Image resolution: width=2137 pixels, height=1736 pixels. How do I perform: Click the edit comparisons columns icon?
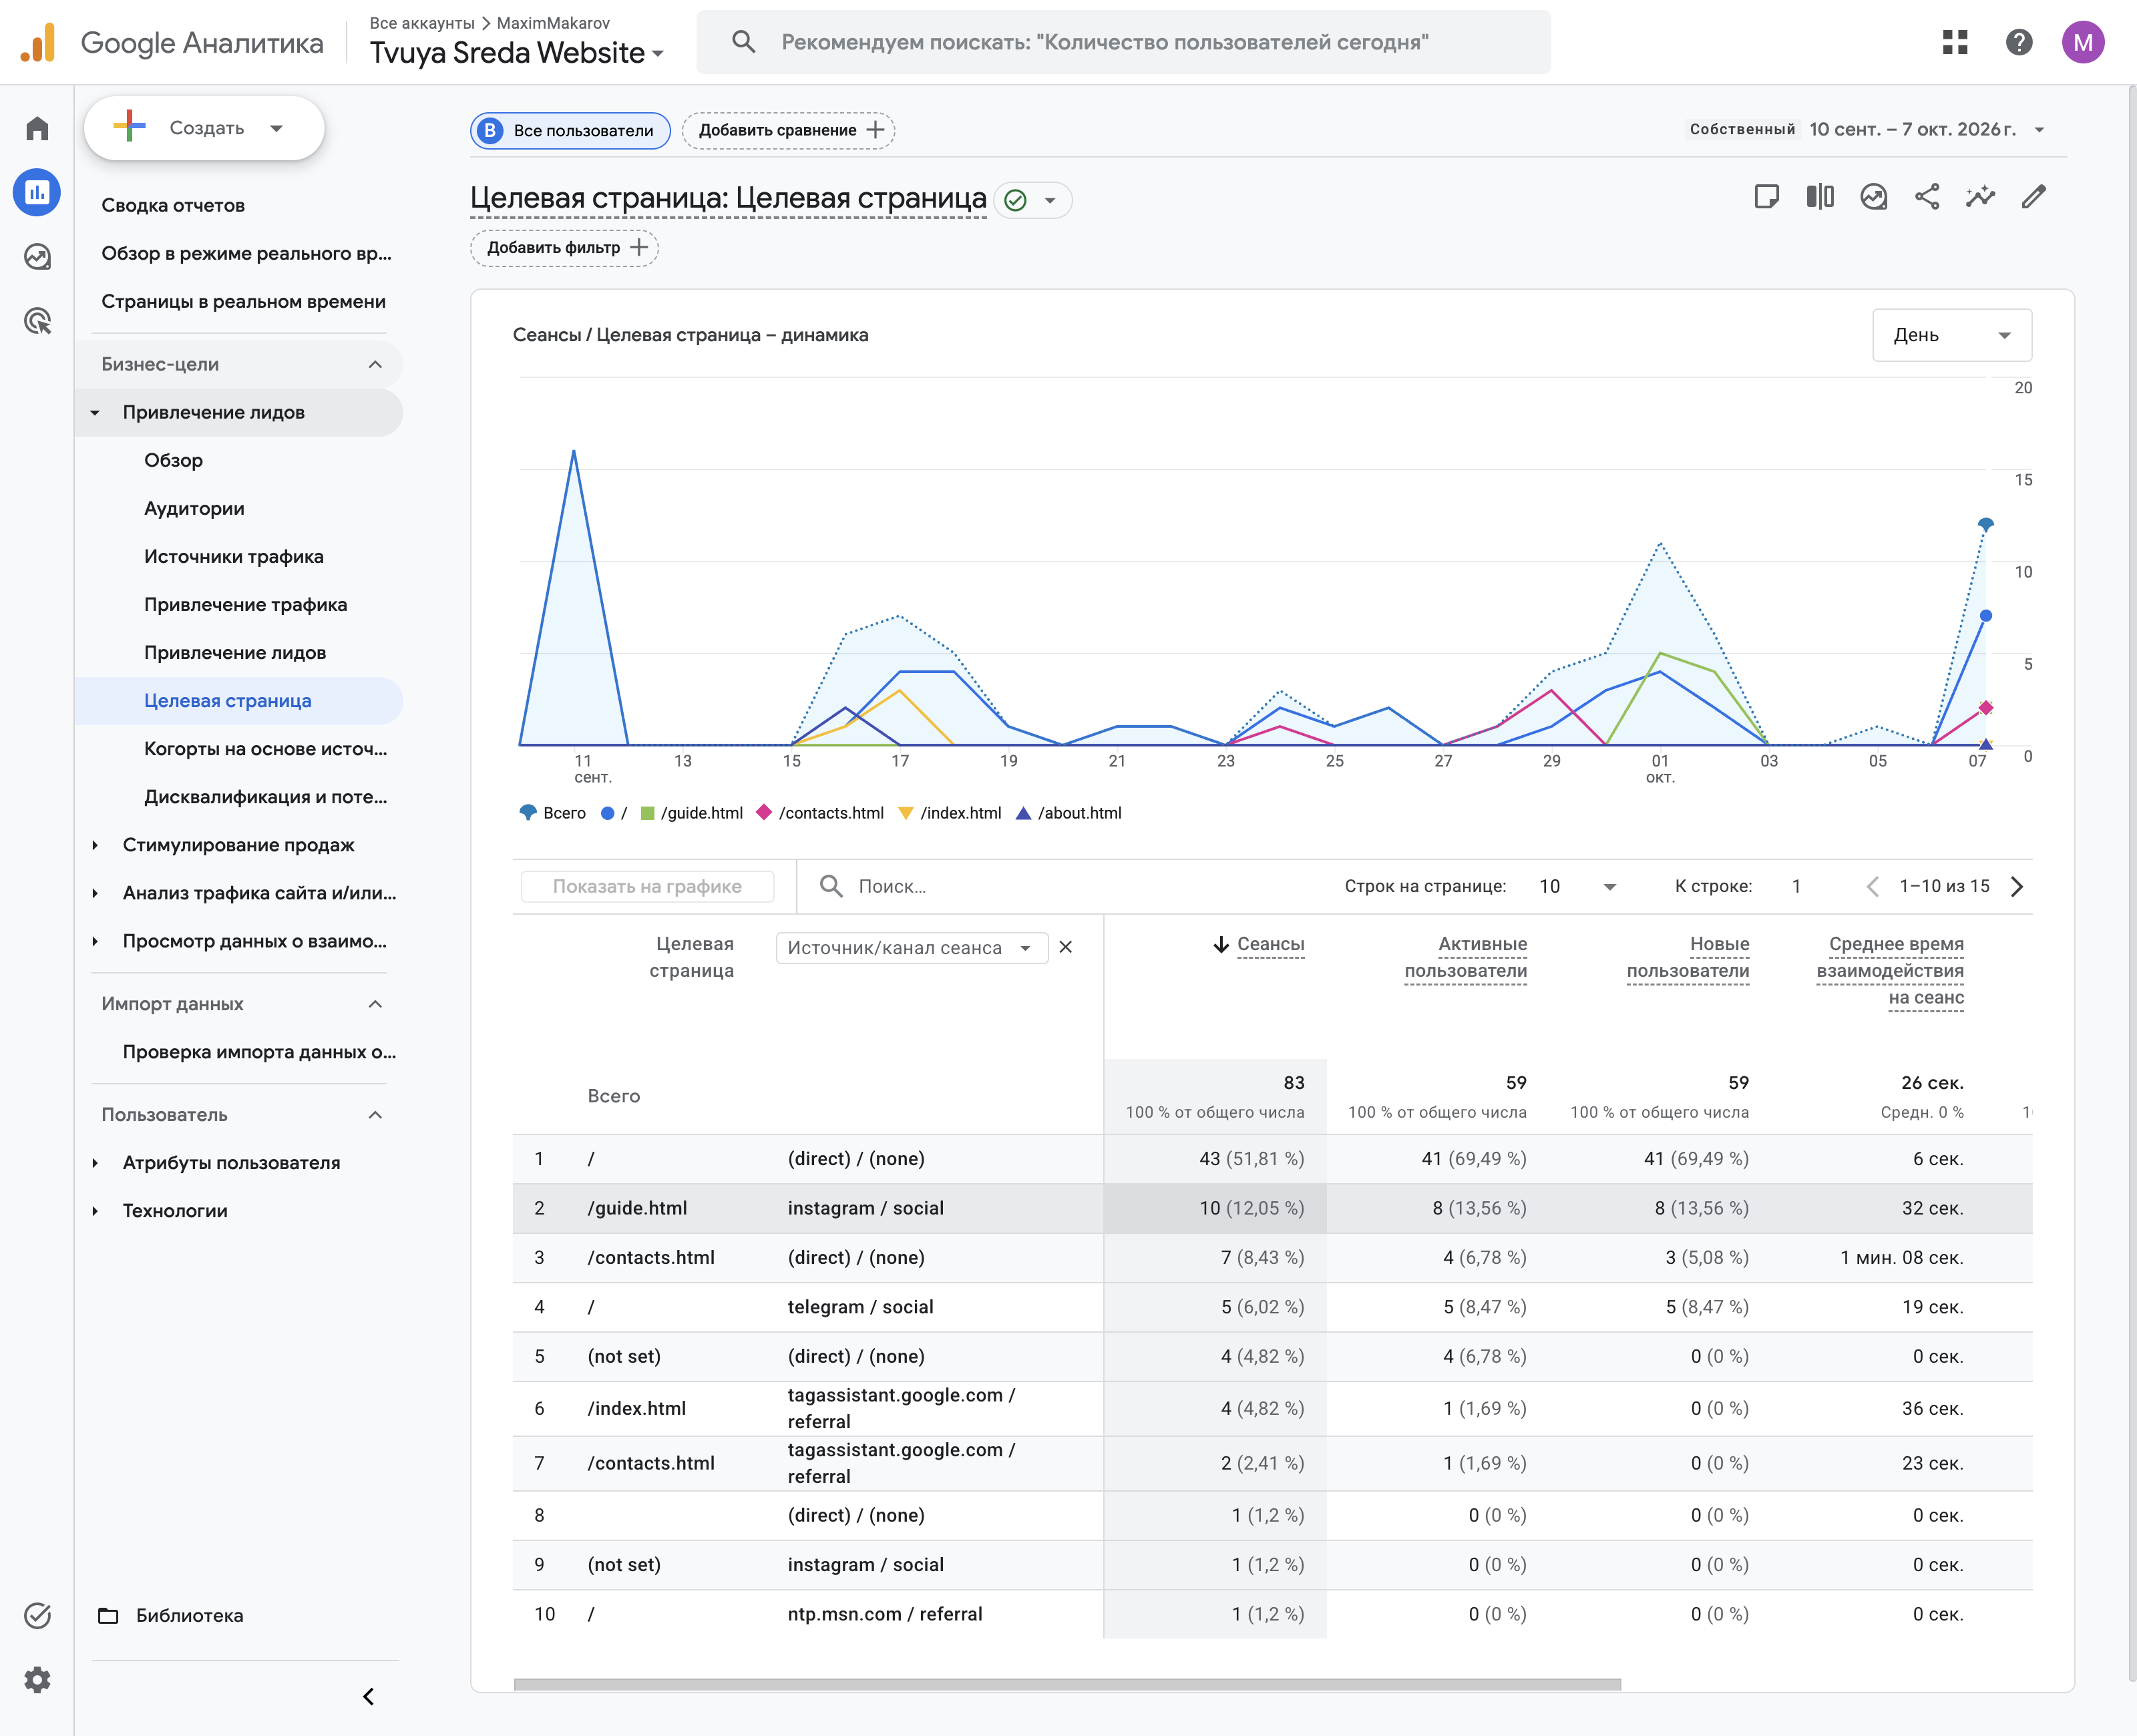(x=1820, y=196)
